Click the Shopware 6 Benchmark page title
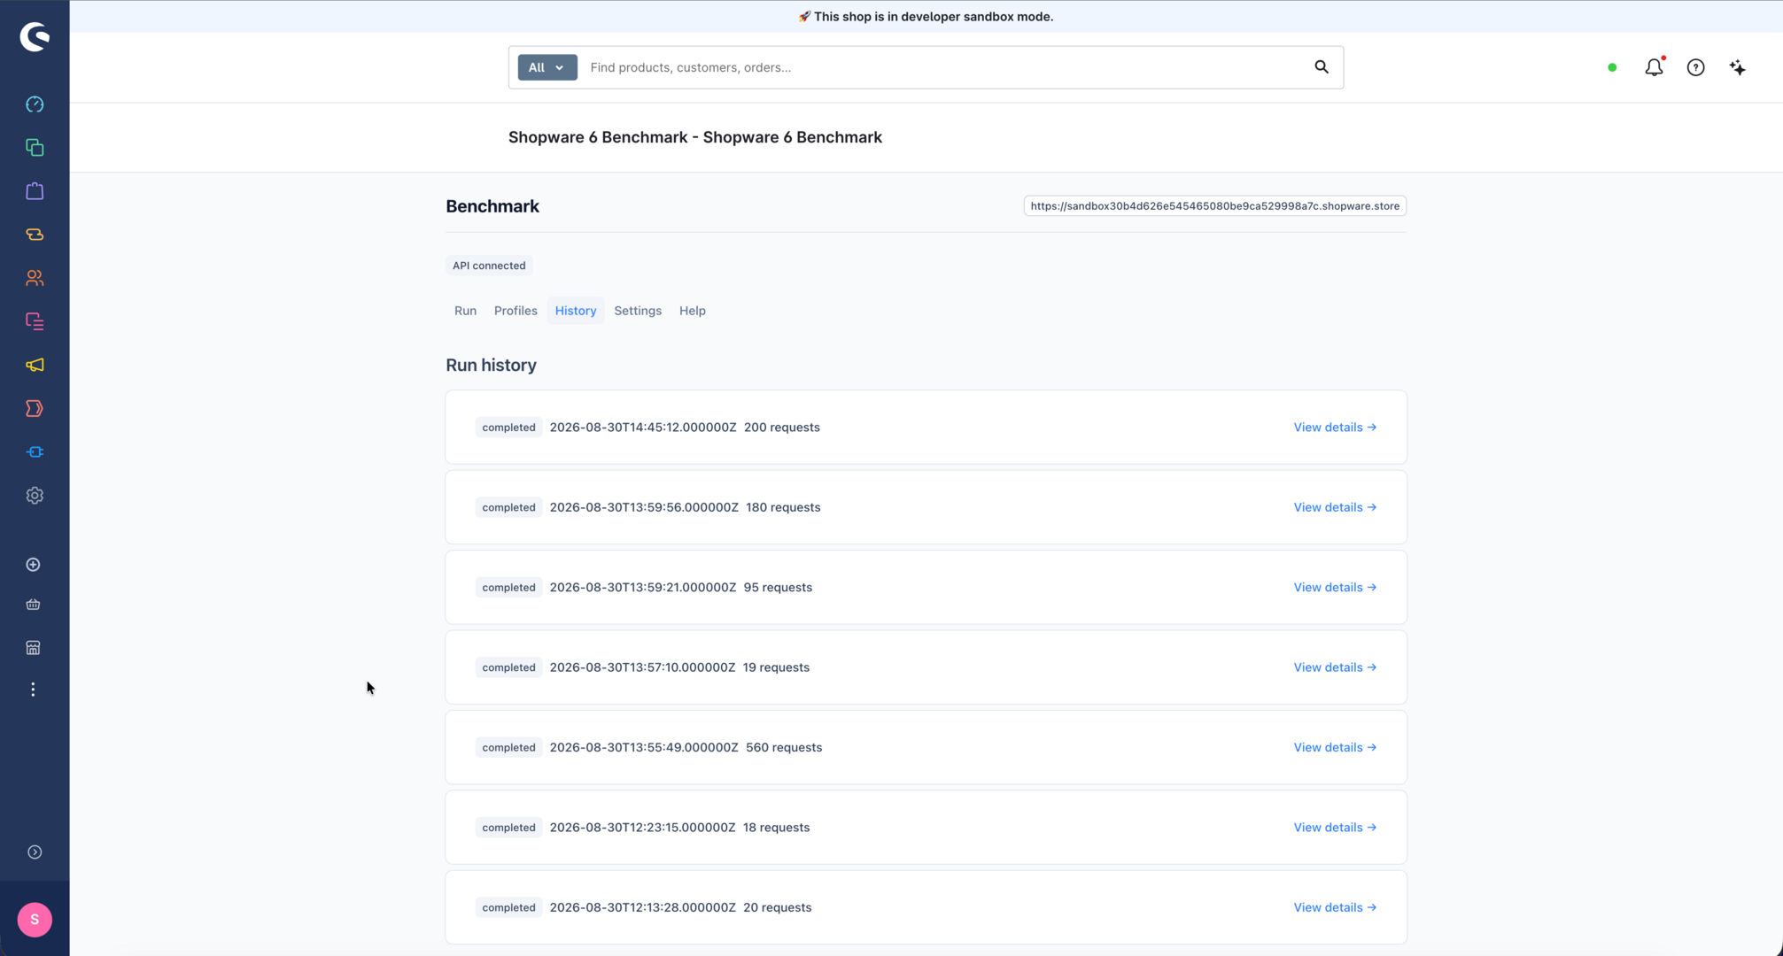 [695, 137]
